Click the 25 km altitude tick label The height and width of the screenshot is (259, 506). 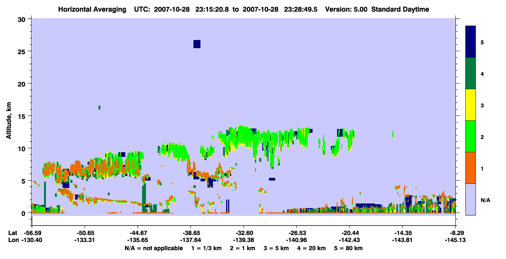(x=22, y=51)
